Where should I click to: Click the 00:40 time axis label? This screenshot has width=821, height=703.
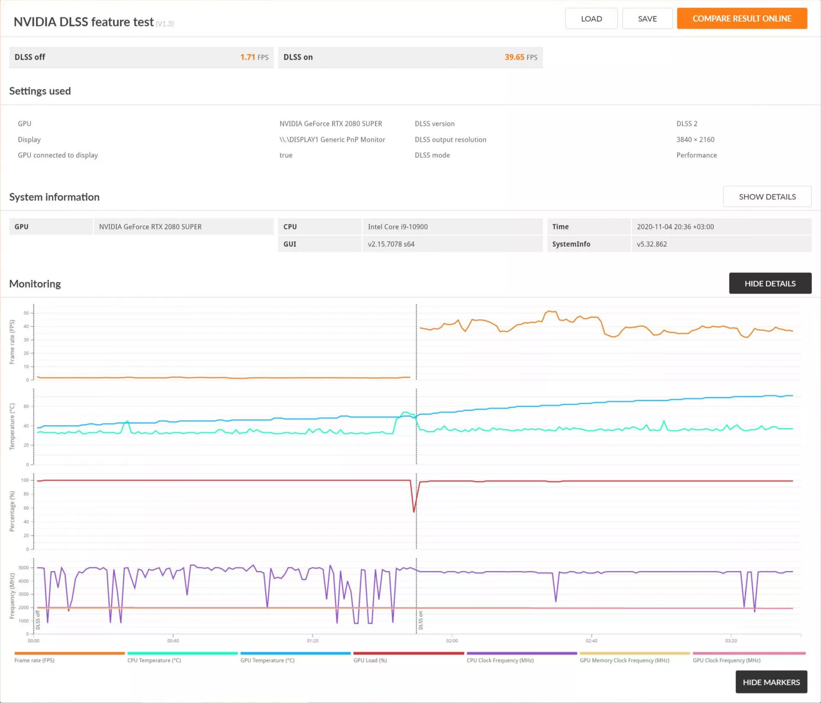point(173,641)
